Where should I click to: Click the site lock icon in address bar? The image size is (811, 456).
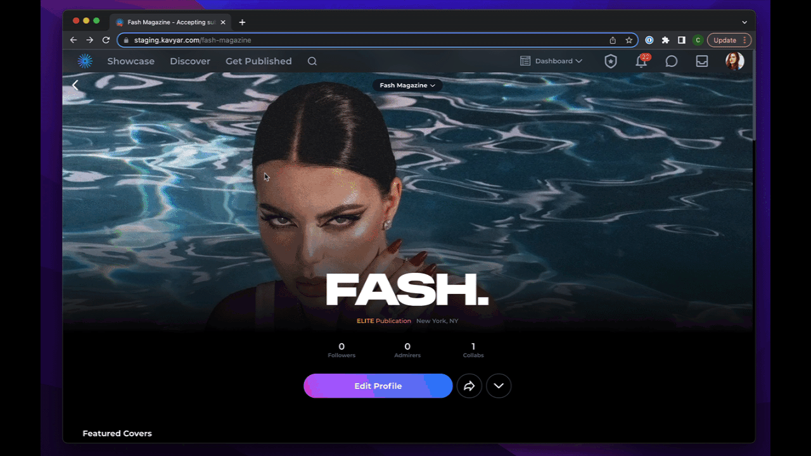tap(127, 40)
